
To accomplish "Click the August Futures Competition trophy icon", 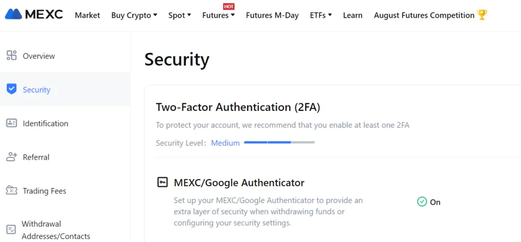I will [482, 15].
